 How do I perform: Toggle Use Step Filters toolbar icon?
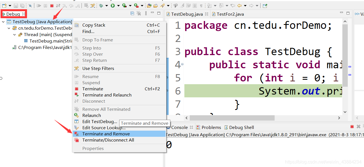click(x=93, y=6)
